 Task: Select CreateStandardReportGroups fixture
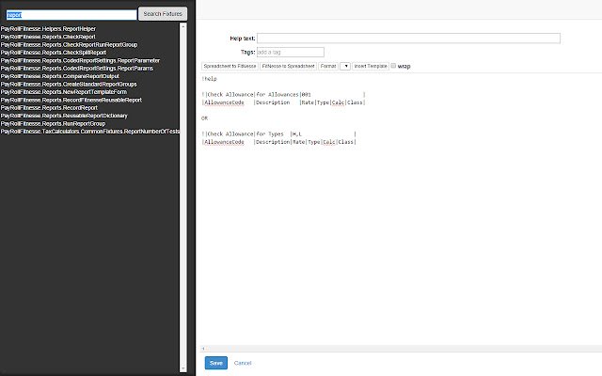tap(69, 84)
